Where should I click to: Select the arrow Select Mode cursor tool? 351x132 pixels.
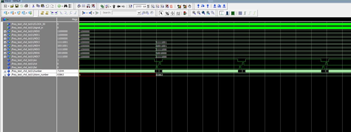[162, 13]
